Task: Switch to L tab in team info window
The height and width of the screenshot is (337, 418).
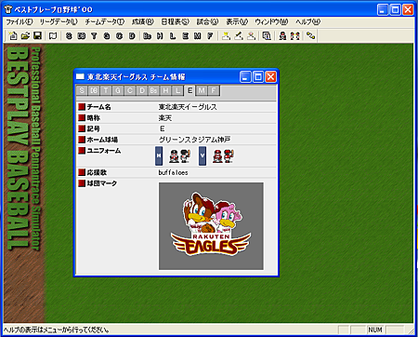Action: pos(177,90)
